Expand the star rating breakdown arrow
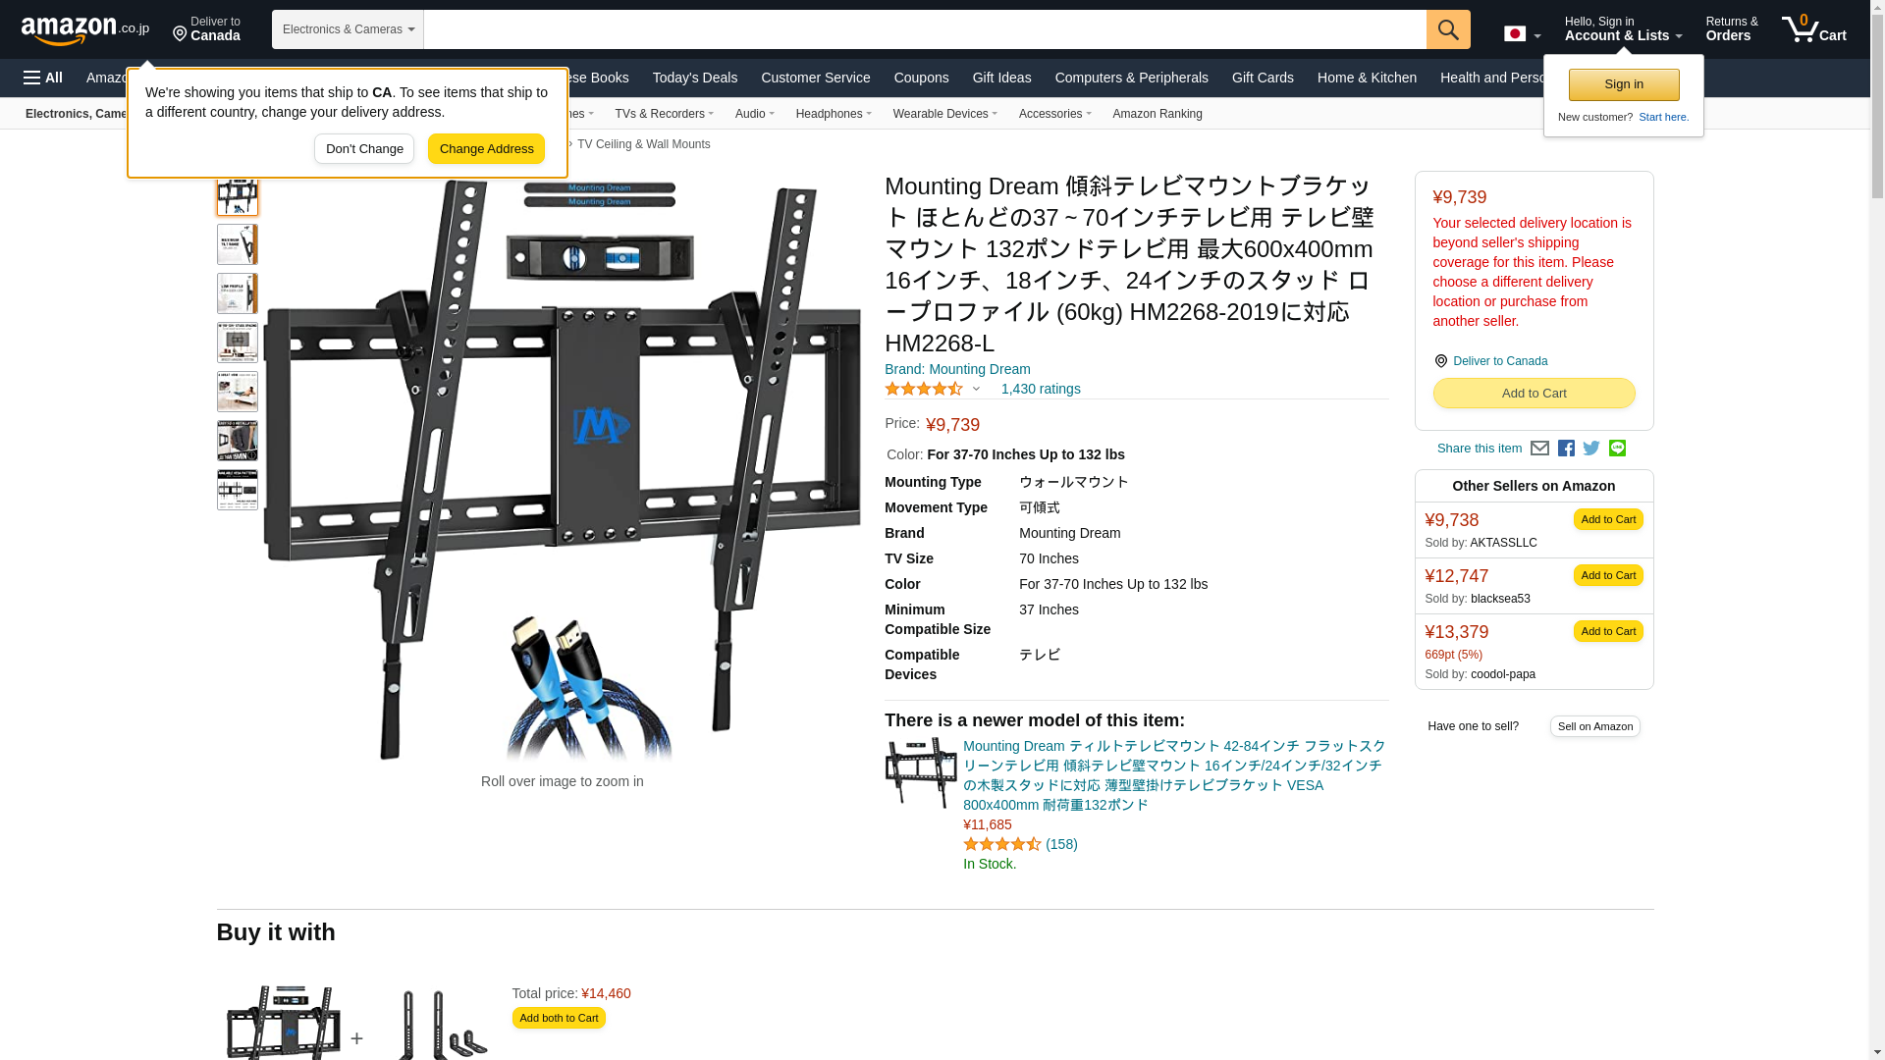 (x=976, y=390)
